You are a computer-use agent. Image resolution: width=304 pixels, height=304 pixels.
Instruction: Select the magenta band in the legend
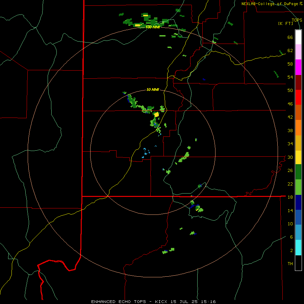(298, 67)
